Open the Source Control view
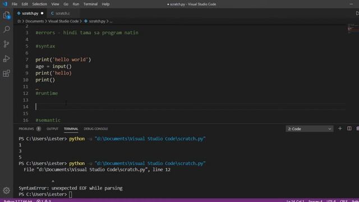This screenshot has width=359, height=202. (x=6, y=44)
